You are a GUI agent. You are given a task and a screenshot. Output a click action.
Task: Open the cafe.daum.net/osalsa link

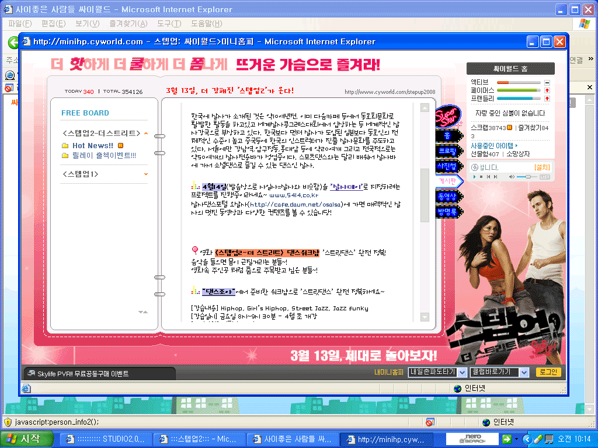tap(295, 205)
